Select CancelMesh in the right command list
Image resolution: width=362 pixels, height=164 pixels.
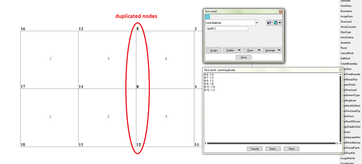[x=347, y=53]
